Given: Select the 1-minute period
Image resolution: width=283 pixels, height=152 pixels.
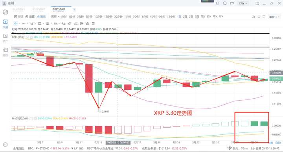Looking at the screenshot, I should 72,16.
